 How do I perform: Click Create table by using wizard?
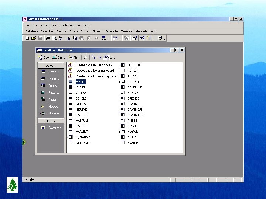pos(95,71)
